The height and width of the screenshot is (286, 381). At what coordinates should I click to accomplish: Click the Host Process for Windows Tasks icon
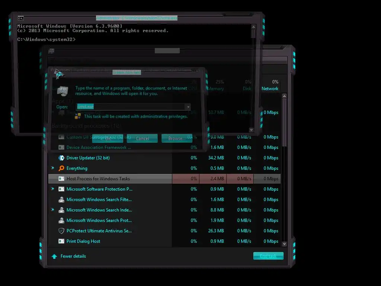click(x=61, y=179)
